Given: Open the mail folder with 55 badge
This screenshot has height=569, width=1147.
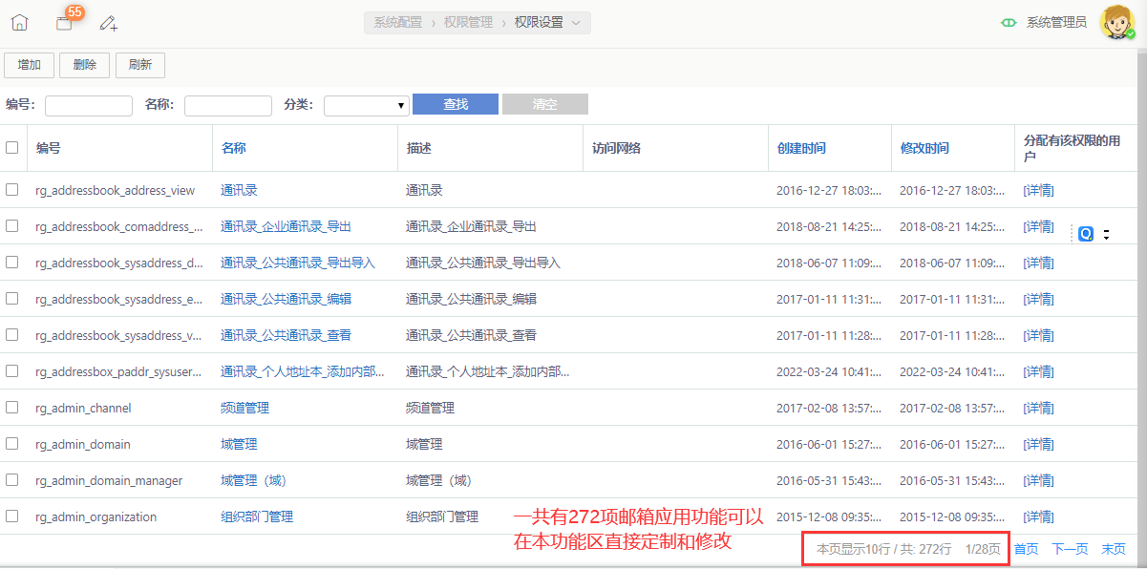Looking at the screenshot, I should click(x=64, y=23).
